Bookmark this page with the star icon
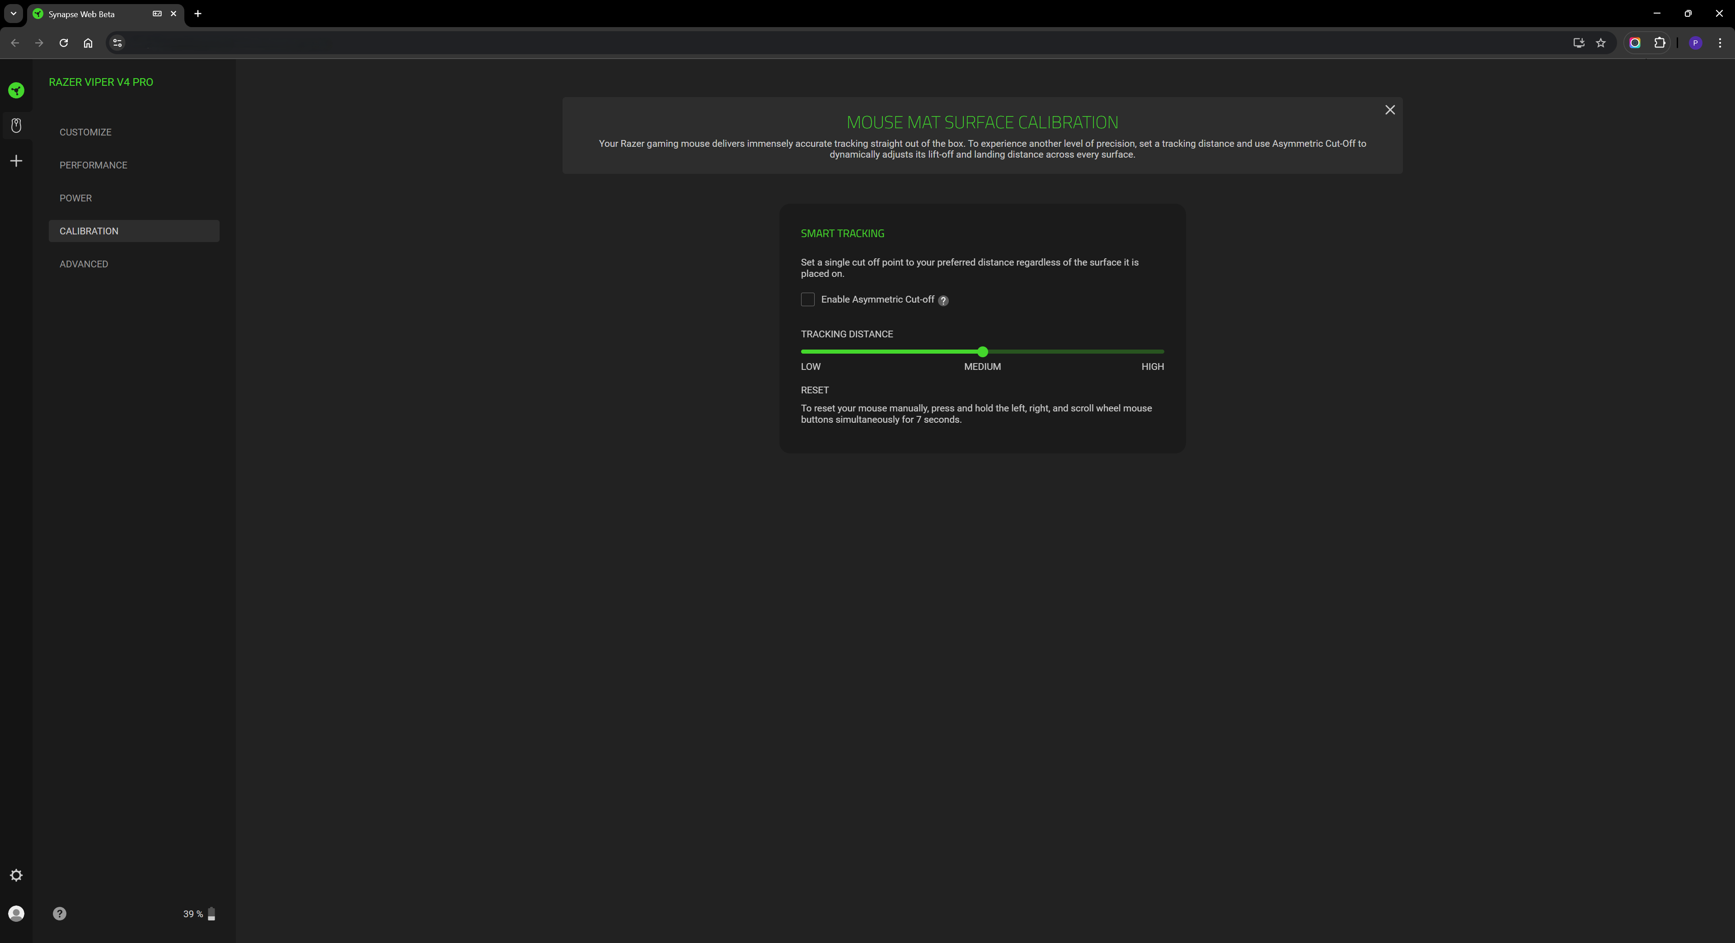 [x=1601, y=43]
